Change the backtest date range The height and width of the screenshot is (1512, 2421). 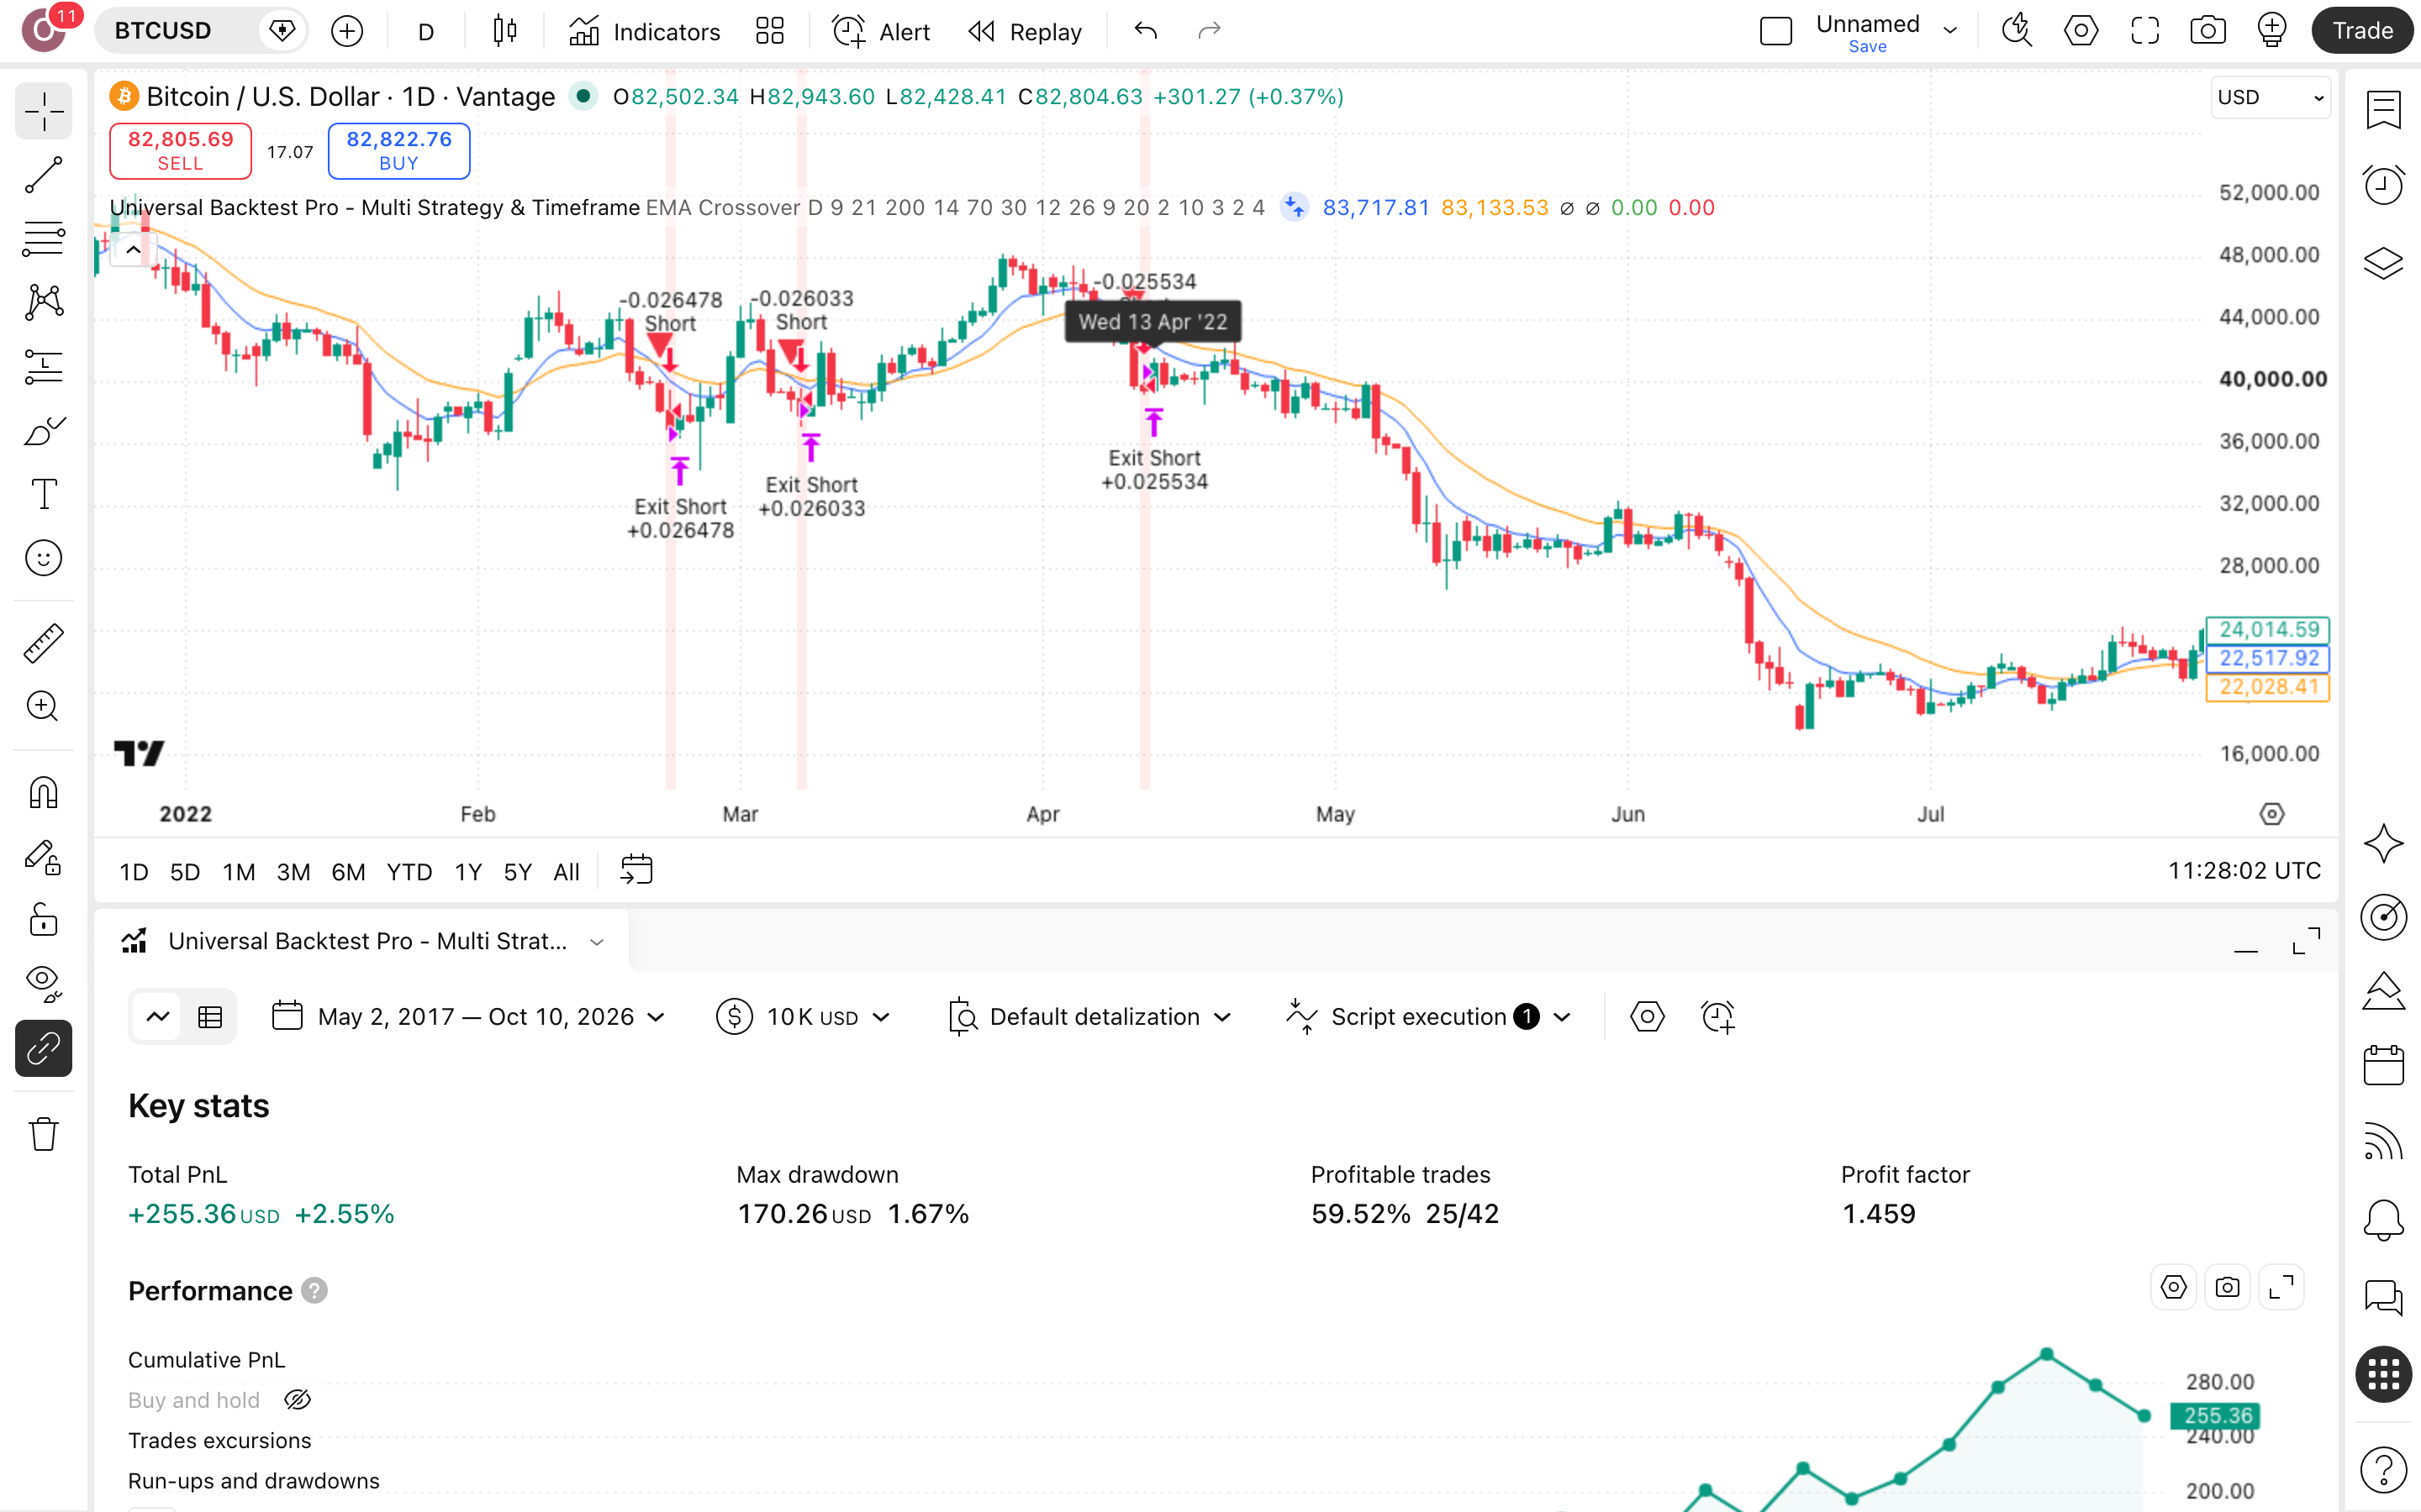pyautogui.click(x=469, y=1017)
